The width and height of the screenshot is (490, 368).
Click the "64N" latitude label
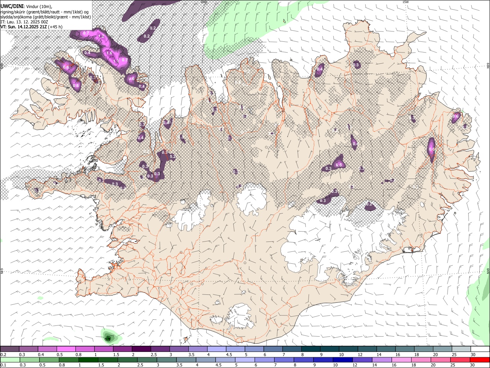tap(488, 271)
